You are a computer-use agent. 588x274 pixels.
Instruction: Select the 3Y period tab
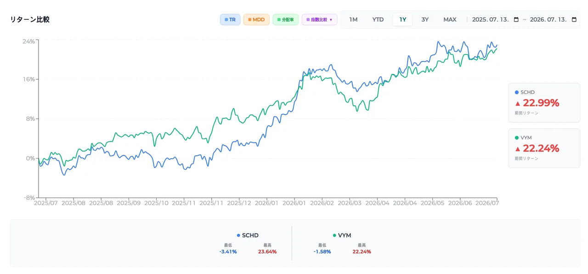(425, 20)
